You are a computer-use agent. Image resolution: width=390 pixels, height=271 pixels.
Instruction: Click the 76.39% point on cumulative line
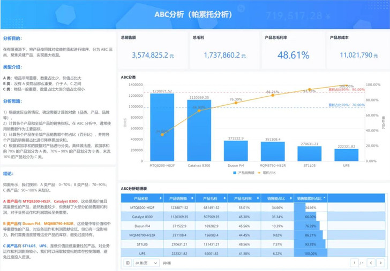tap(236, 103)
